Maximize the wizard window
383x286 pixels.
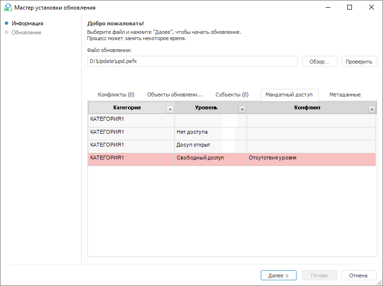(x=350, y=8)
